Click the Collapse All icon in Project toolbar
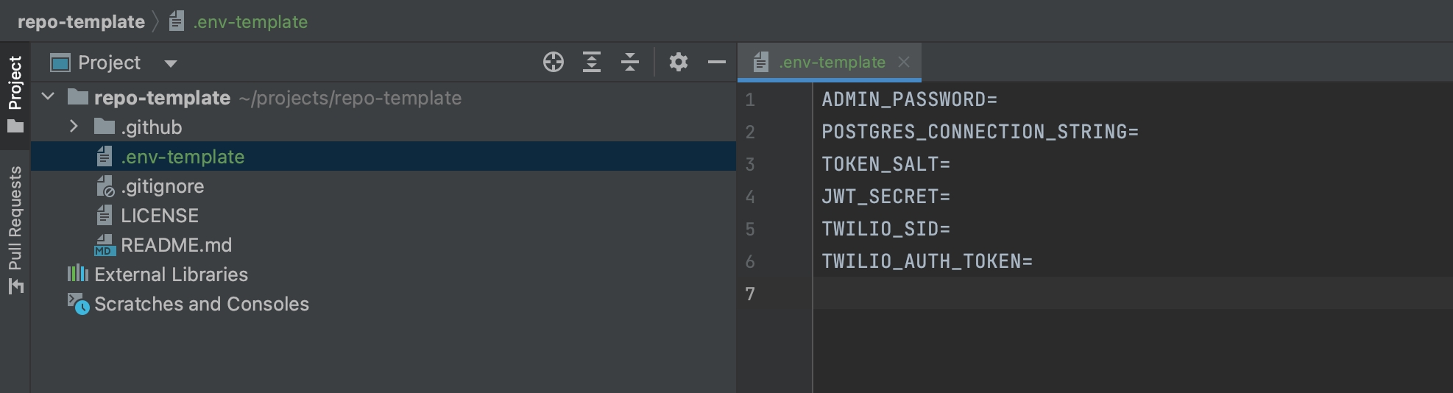Viewport: 1453px width, 393px height. point(629,63)
